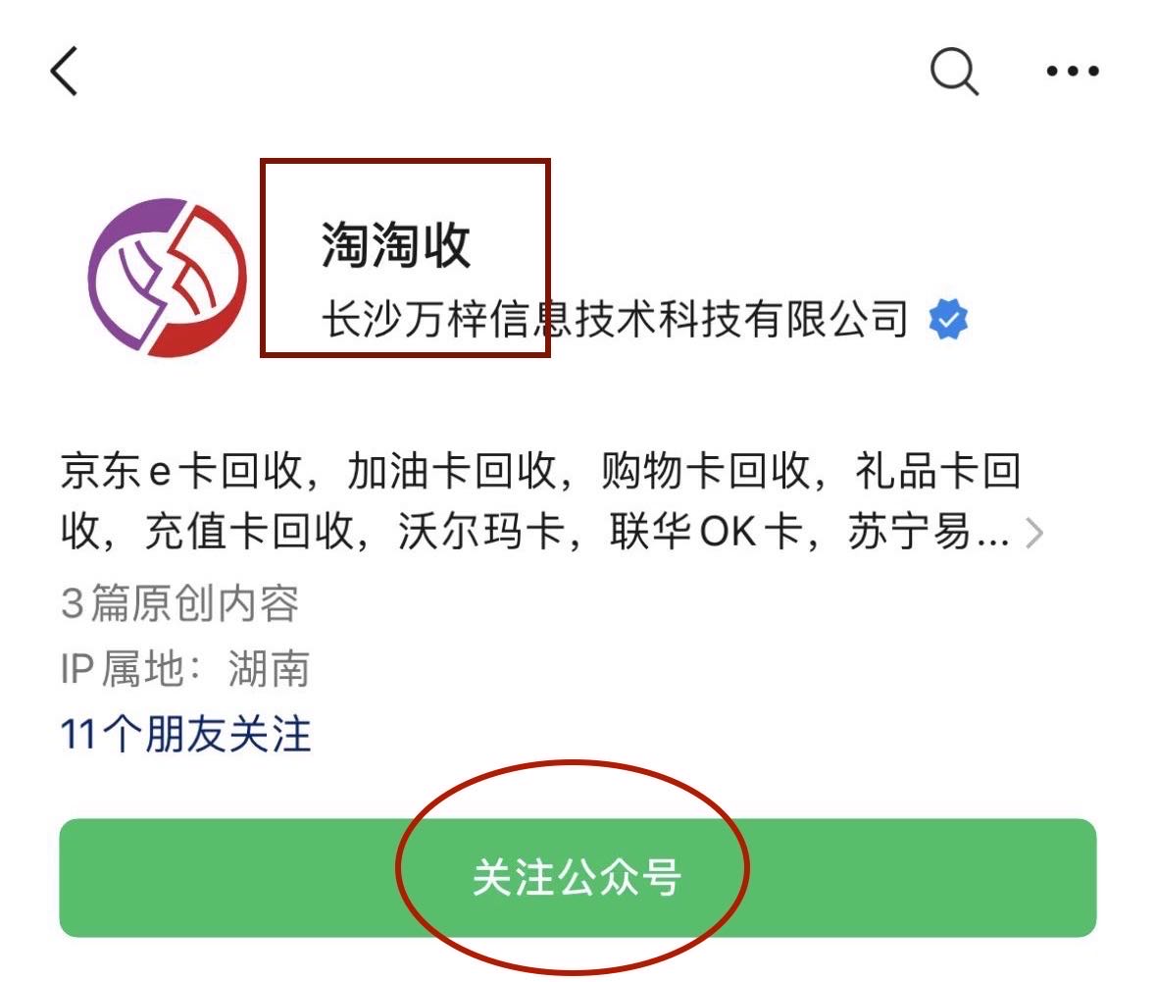The image size is (1156, 982).
Task: Tap the 加油卡回收 text in description
Action: click(x=451, y=472)
